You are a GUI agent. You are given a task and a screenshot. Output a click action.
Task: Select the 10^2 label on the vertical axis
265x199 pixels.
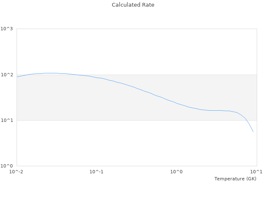[7, 75]
